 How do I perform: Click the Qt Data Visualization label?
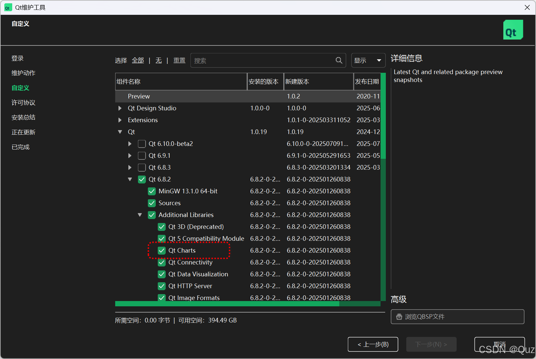198,274
